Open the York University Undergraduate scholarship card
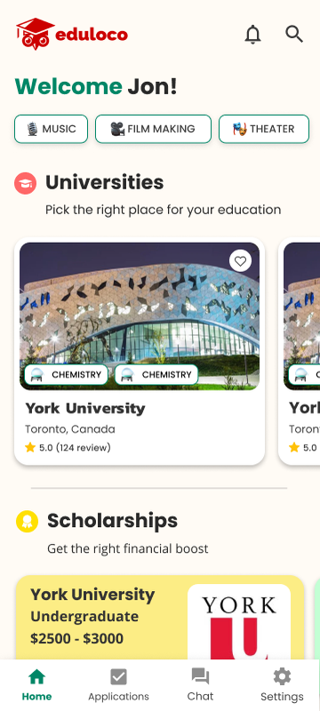The width and height of the screenshot is (320, 711). click(x=160, y=618)
